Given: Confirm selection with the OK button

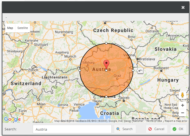Looking at the screenshot, I should click(178, 129).
